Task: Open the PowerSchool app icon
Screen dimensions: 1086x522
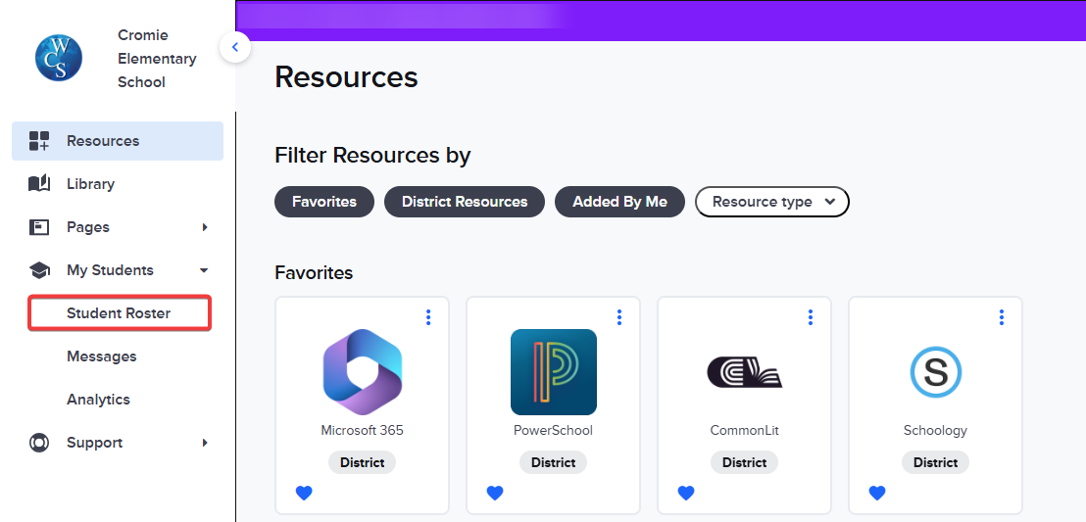Action: coord(554,372)
